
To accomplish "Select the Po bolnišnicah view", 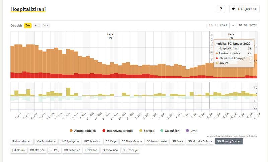I will [22, 141].
